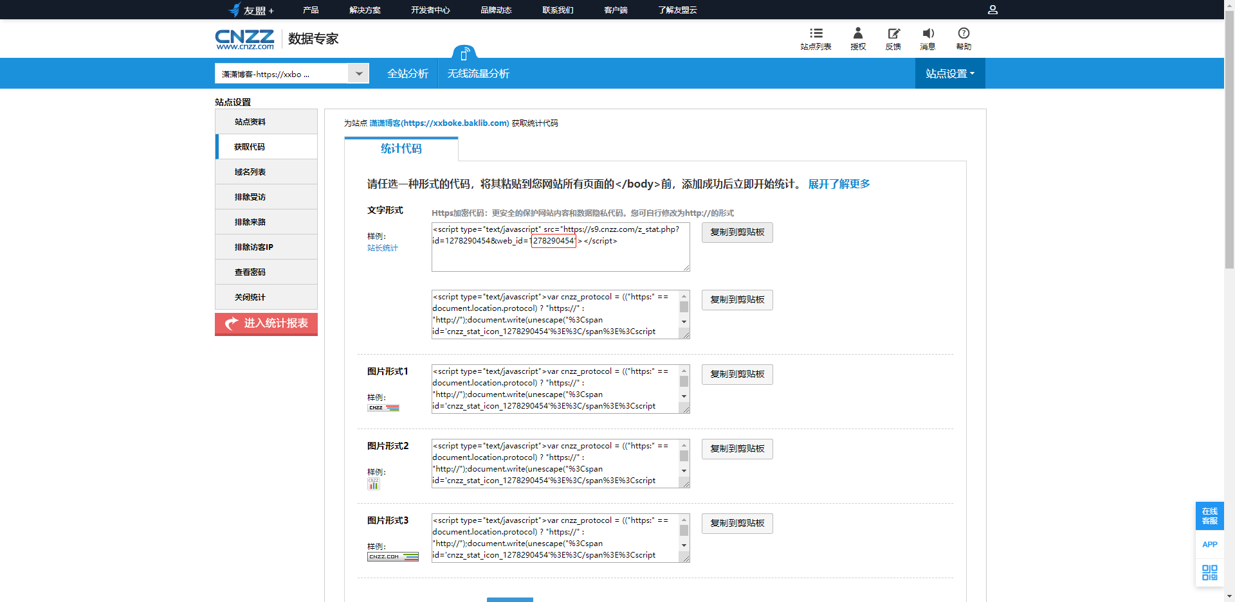1235x602 pixels.
Task: Expand the site selector dropdown arrow
Action: pos(358,74)
